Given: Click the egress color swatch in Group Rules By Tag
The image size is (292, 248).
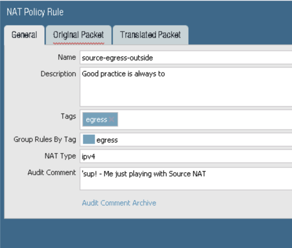Looking at the screenshot, I should click(89, 140).
